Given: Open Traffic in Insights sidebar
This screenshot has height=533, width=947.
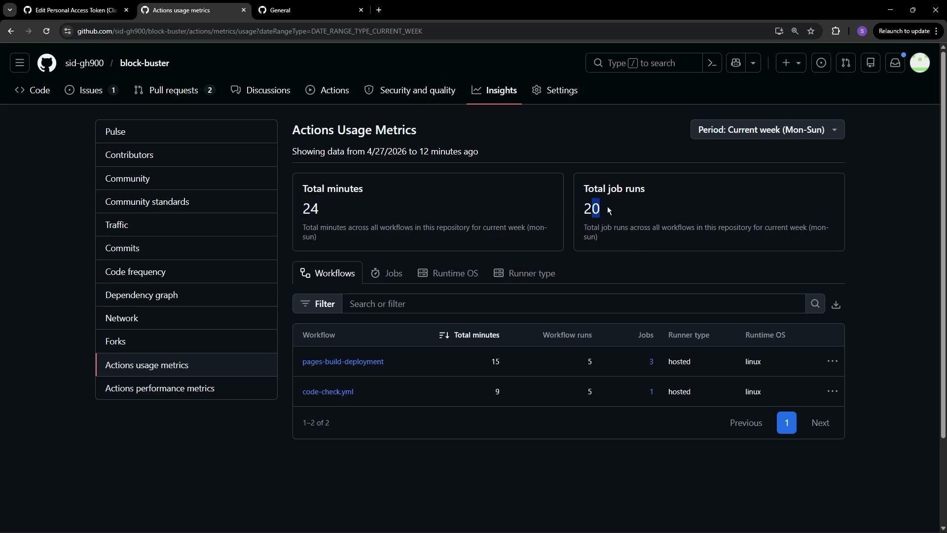Looking at the screenshot, I should click(186, 225).
